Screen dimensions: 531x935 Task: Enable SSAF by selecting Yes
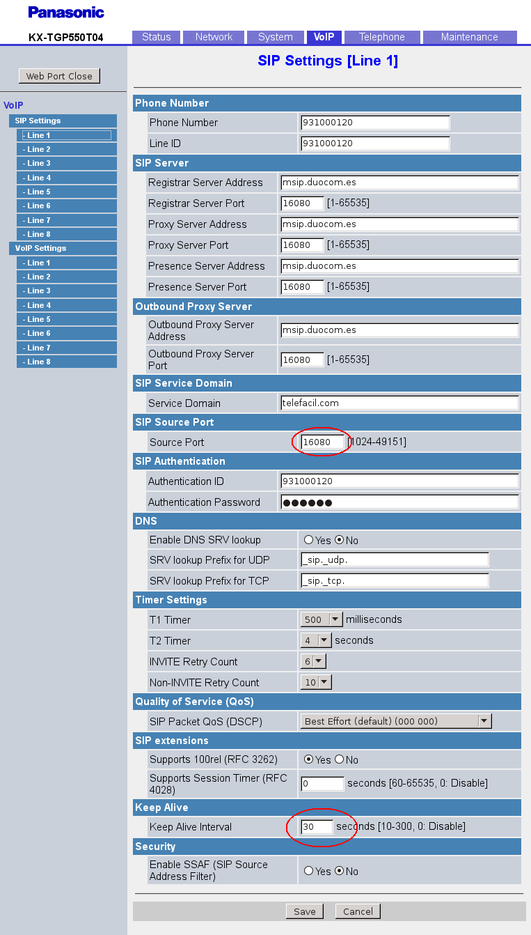tap(308, 871)
